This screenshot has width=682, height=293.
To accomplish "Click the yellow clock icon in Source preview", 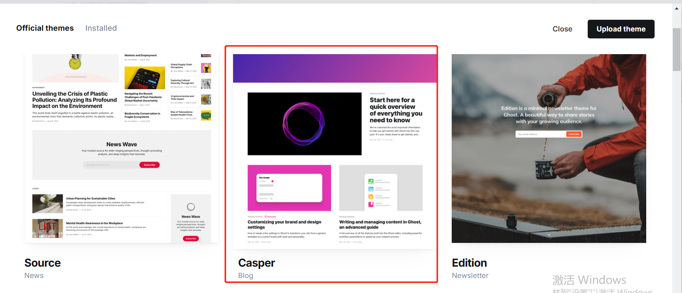I will [75, 63].
